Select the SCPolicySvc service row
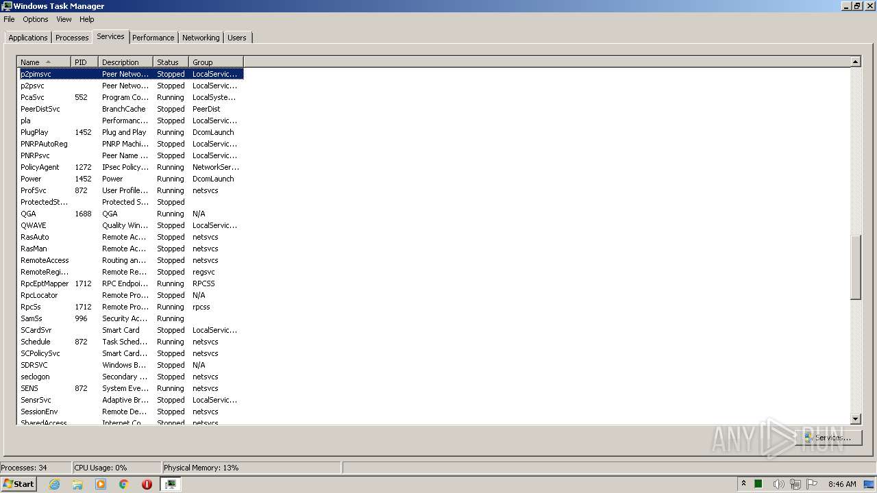877x493 pixels. coord(130,353)
